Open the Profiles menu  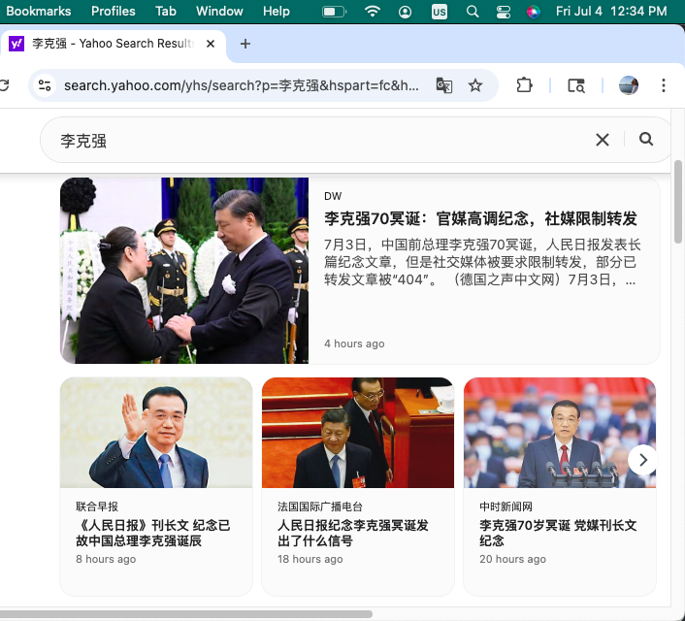[114, 12]
